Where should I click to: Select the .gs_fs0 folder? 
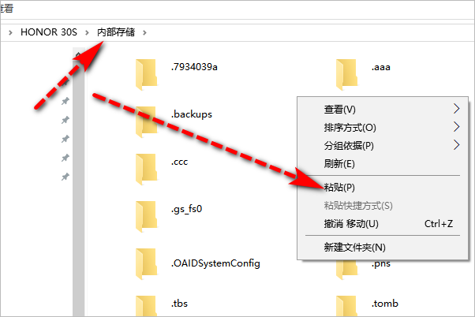coord(169,216)
